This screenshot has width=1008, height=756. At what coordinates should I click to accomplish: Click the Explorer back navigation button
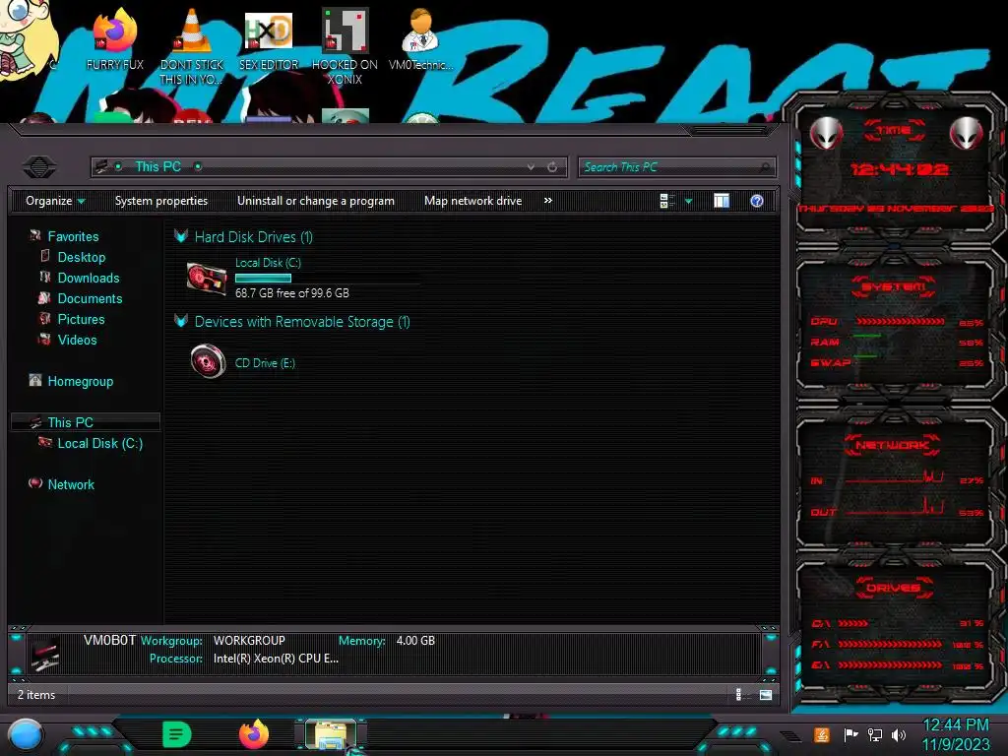pos(39,167)
